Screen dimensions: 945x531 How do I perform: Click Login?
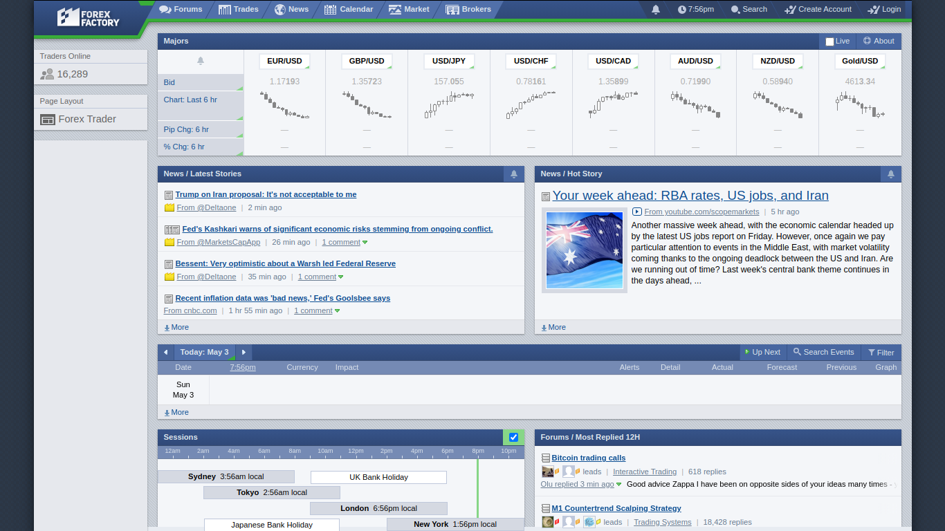click(884, 10)
